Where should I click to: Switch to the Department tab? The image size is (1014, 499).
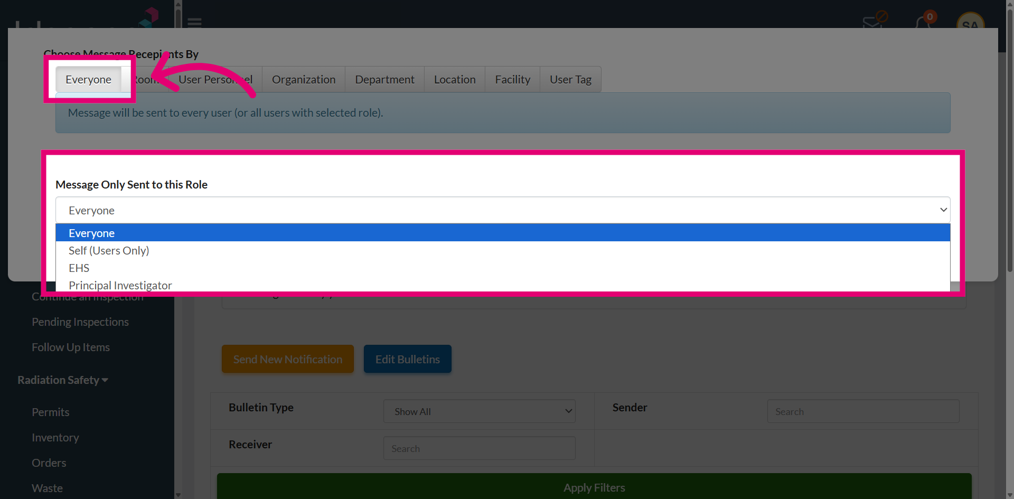384,79
